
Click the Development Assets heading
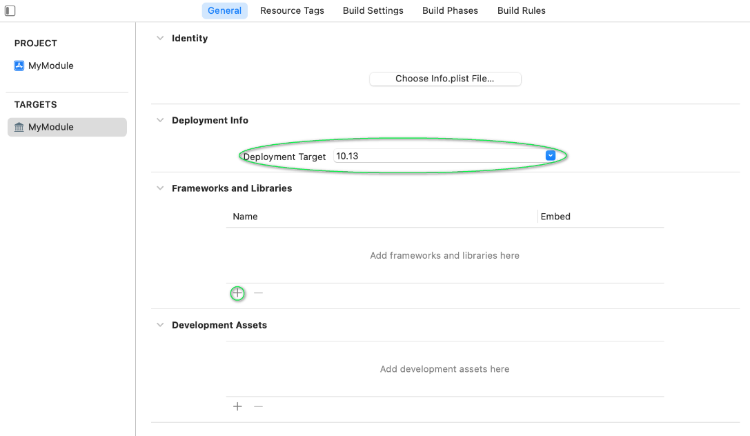[219, 325]
